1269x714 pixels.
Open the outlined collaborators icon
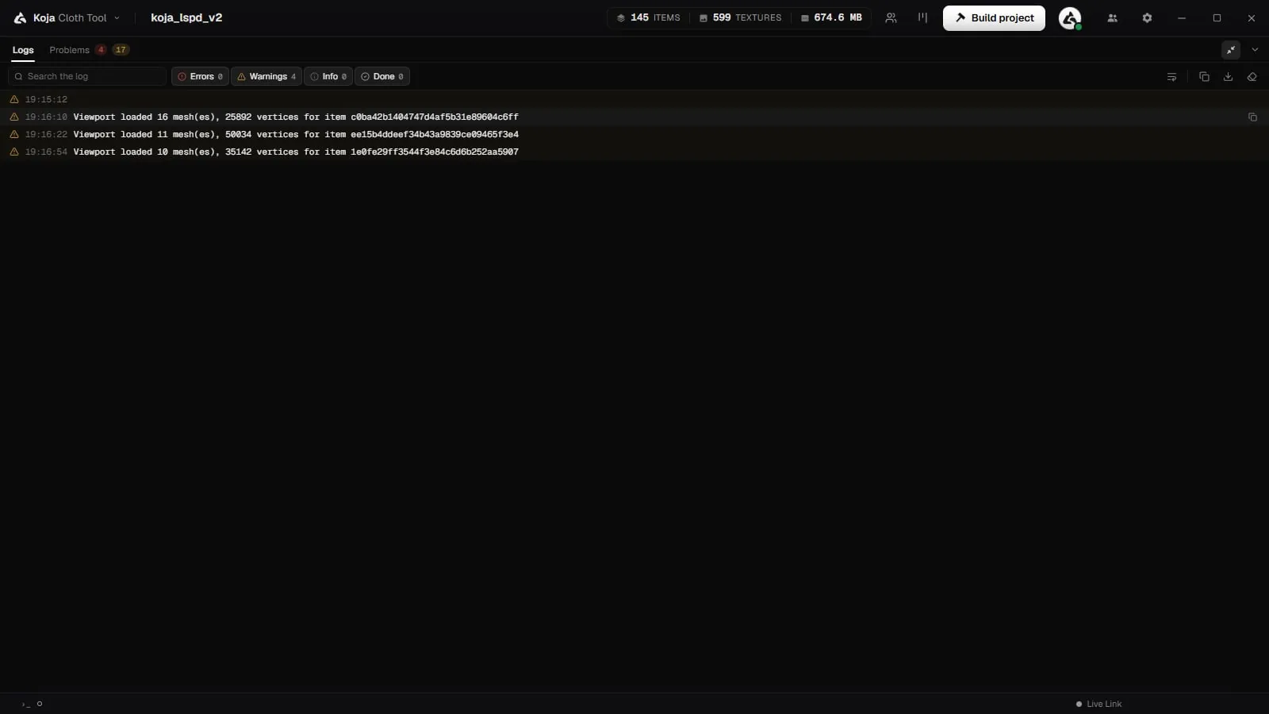[891, 17]
